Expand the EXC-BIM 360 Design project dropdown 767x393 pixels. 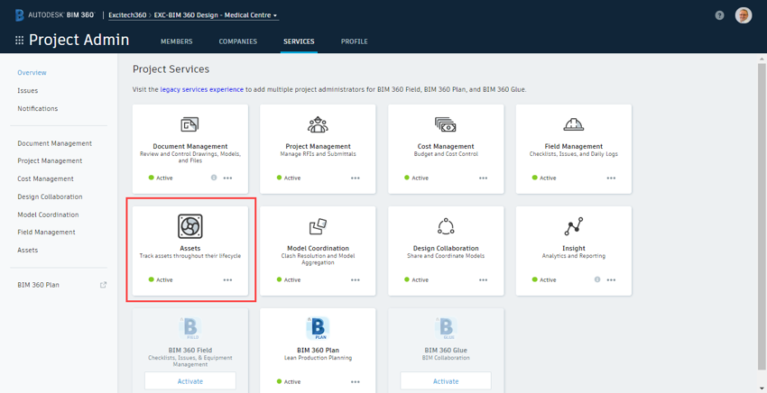click(x=217, y=15)
